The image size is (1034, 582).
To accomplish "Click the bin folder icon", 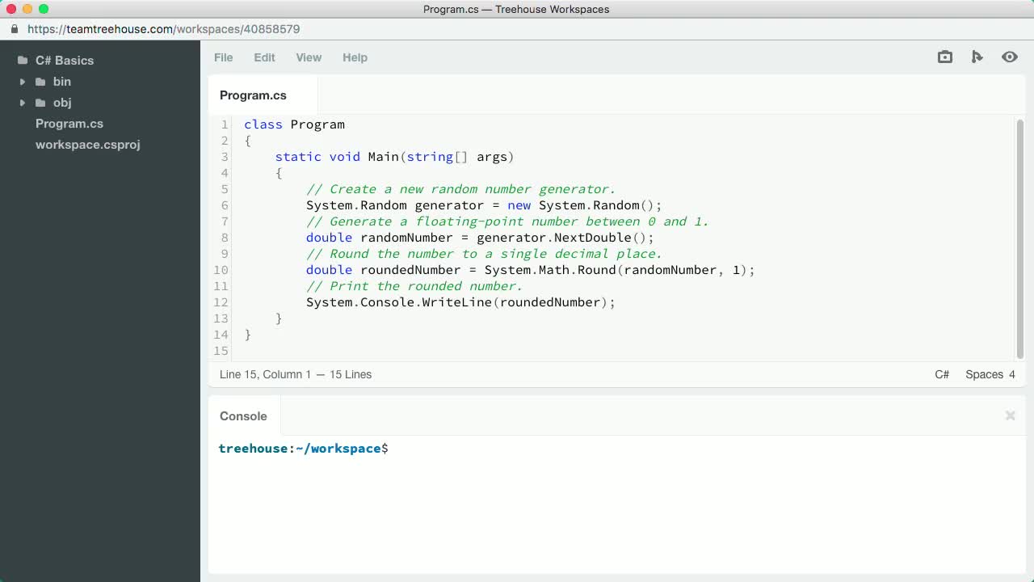I will (41, 82).
